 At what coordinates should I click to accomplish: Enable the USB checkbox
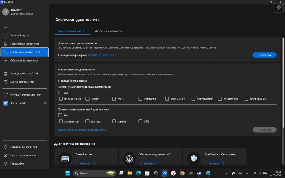141,121
